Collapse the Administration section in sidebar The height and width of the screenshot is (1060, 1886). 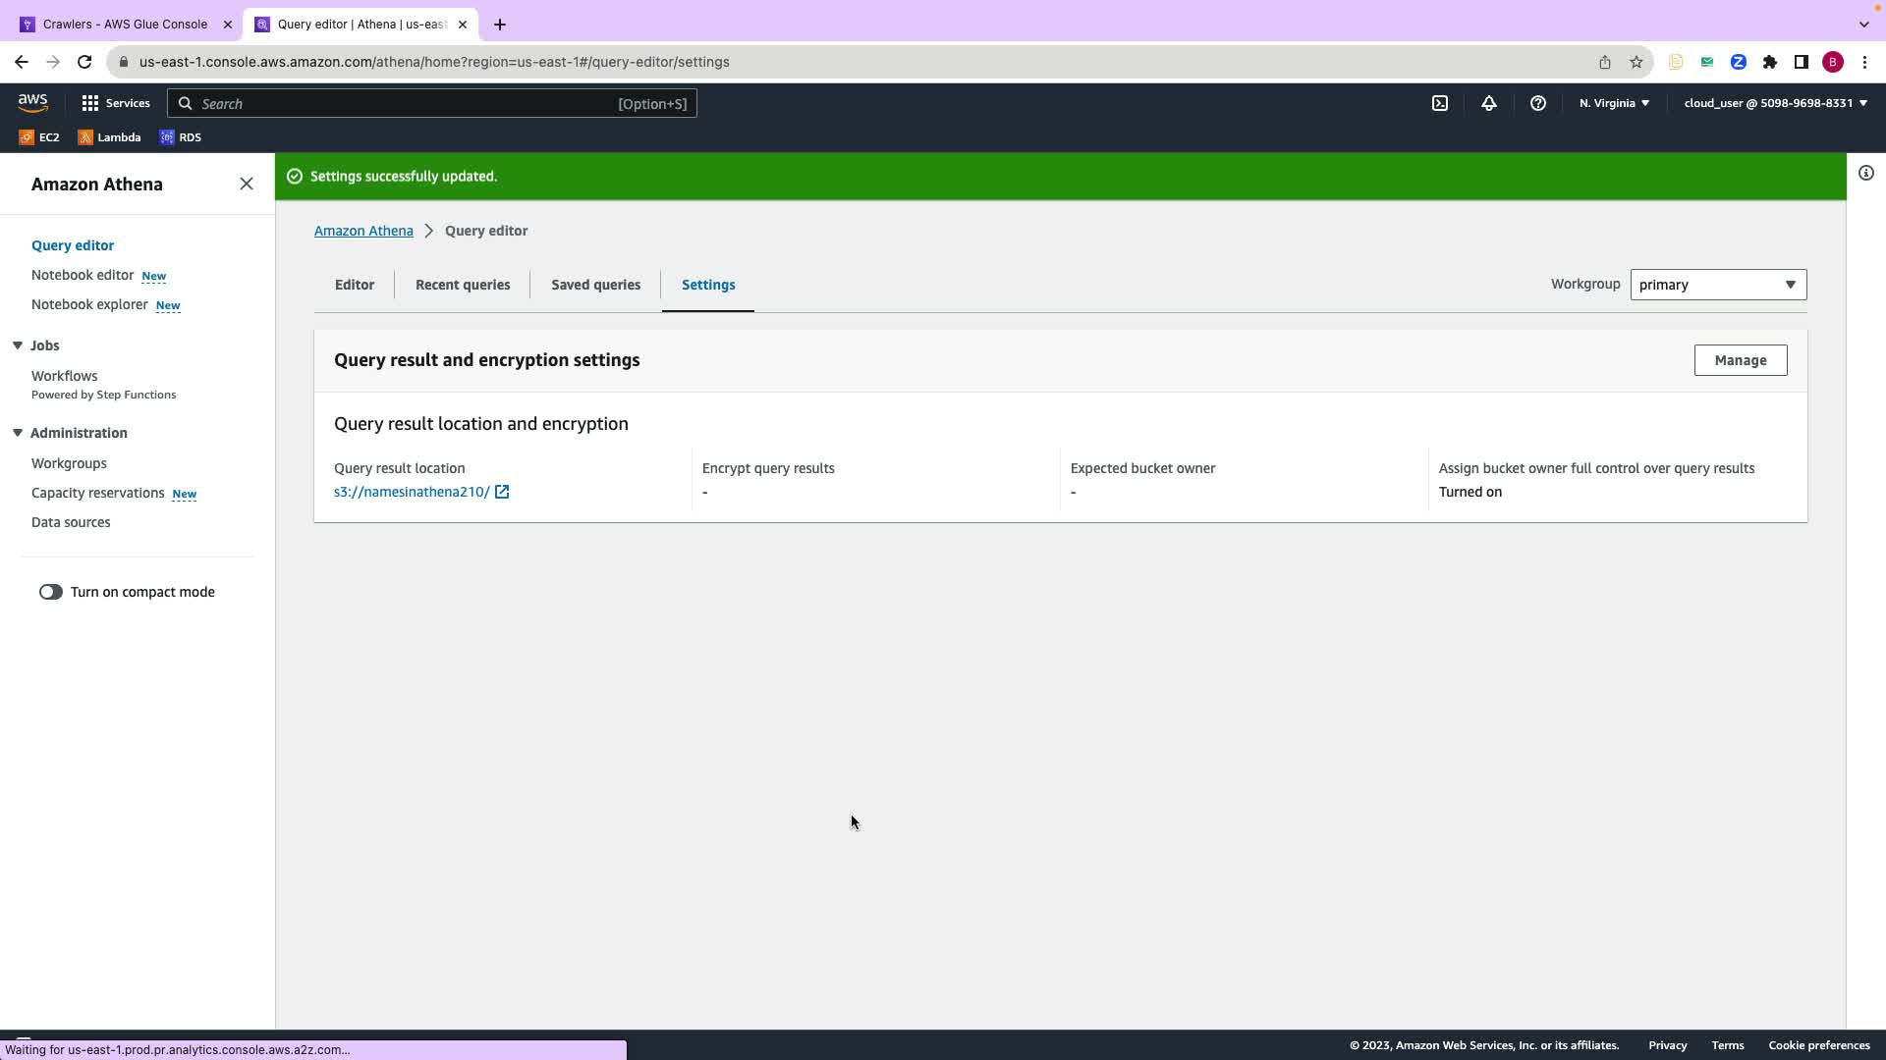pos(18,433)
